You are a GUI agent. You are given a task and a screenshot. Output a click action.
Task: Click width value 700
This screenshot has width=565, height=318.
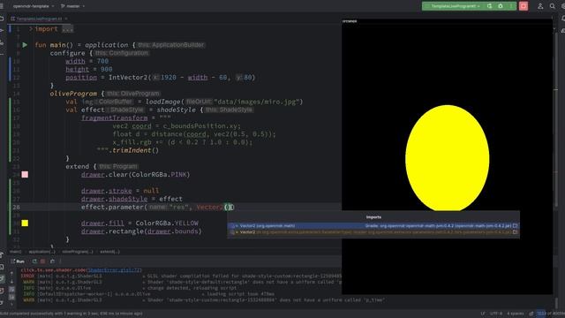[x=102, y=61]
